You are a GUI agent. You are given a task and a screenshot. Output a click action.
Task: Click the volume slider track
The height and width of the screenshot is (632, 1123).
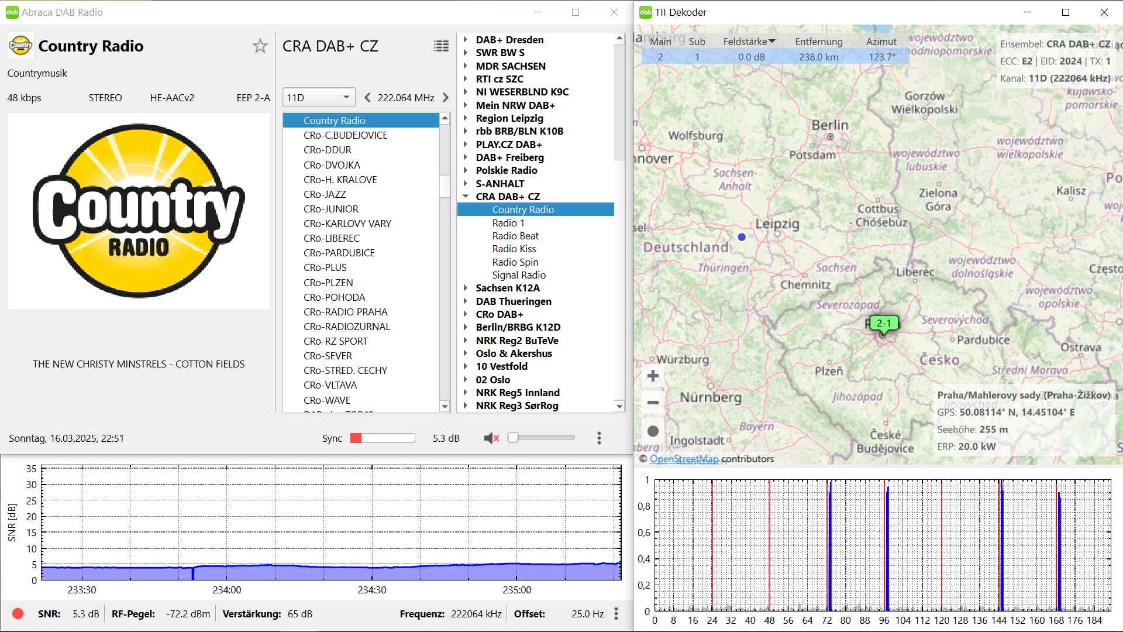click(x=544, y=438)
